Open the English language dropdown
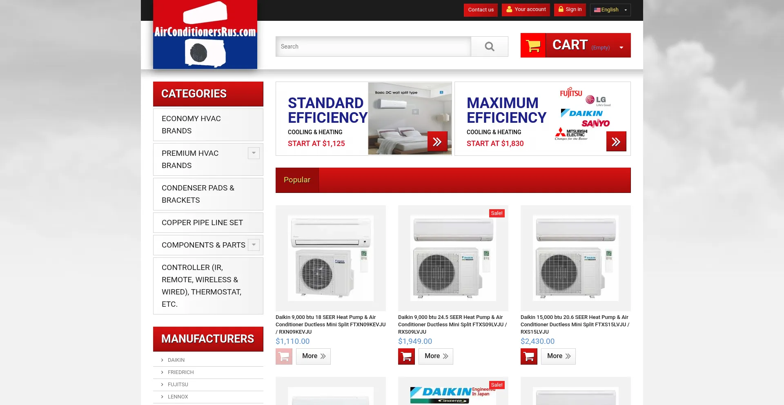The image size is (784, 405). [610, 10]
